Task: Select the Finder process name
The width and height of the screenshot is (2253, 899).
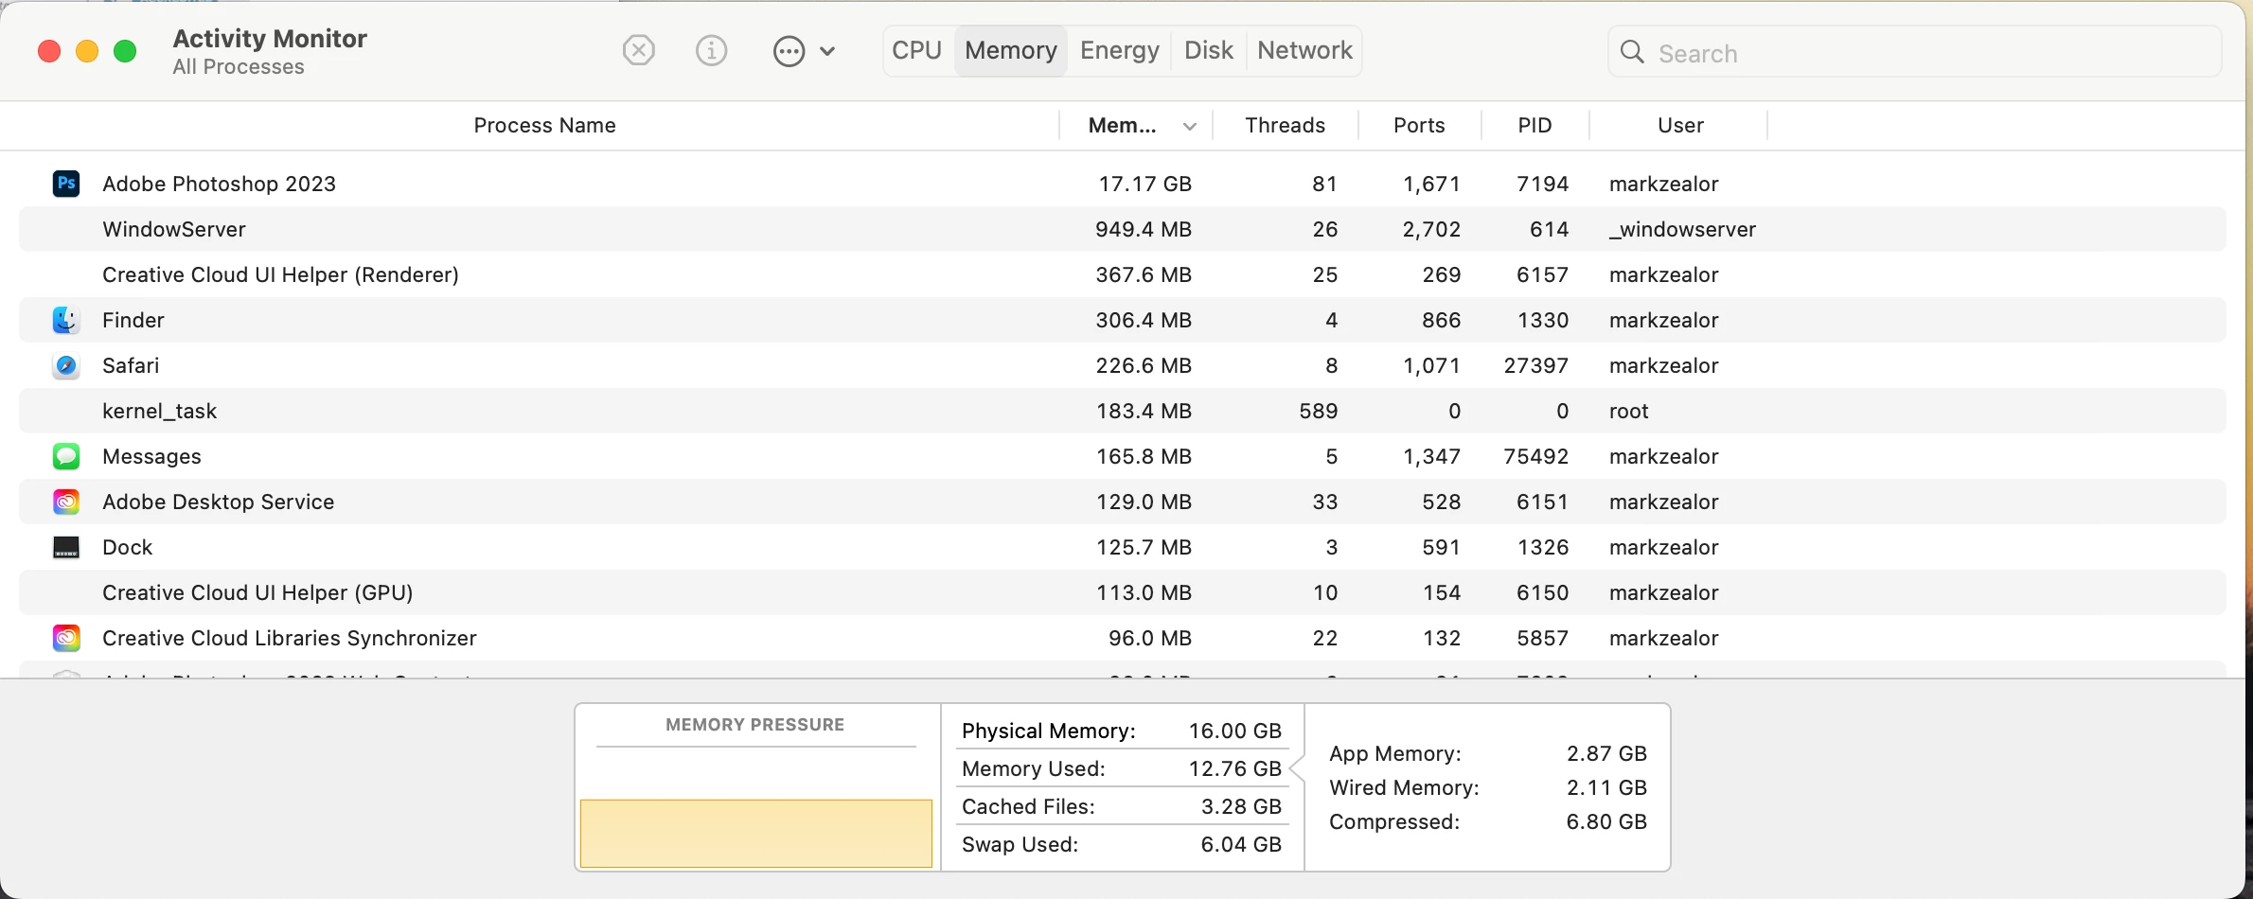Action: [x=133, y=320]
